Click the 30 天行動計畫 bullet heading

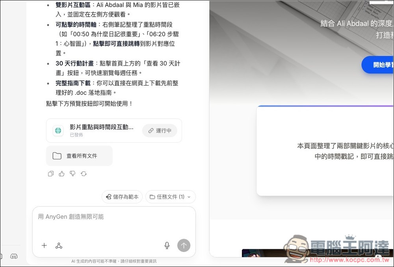(x=74, y=63)
